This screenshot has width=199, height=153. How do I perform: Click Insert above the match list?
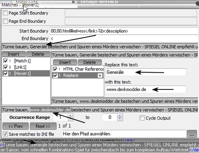(x=14, y=54)
